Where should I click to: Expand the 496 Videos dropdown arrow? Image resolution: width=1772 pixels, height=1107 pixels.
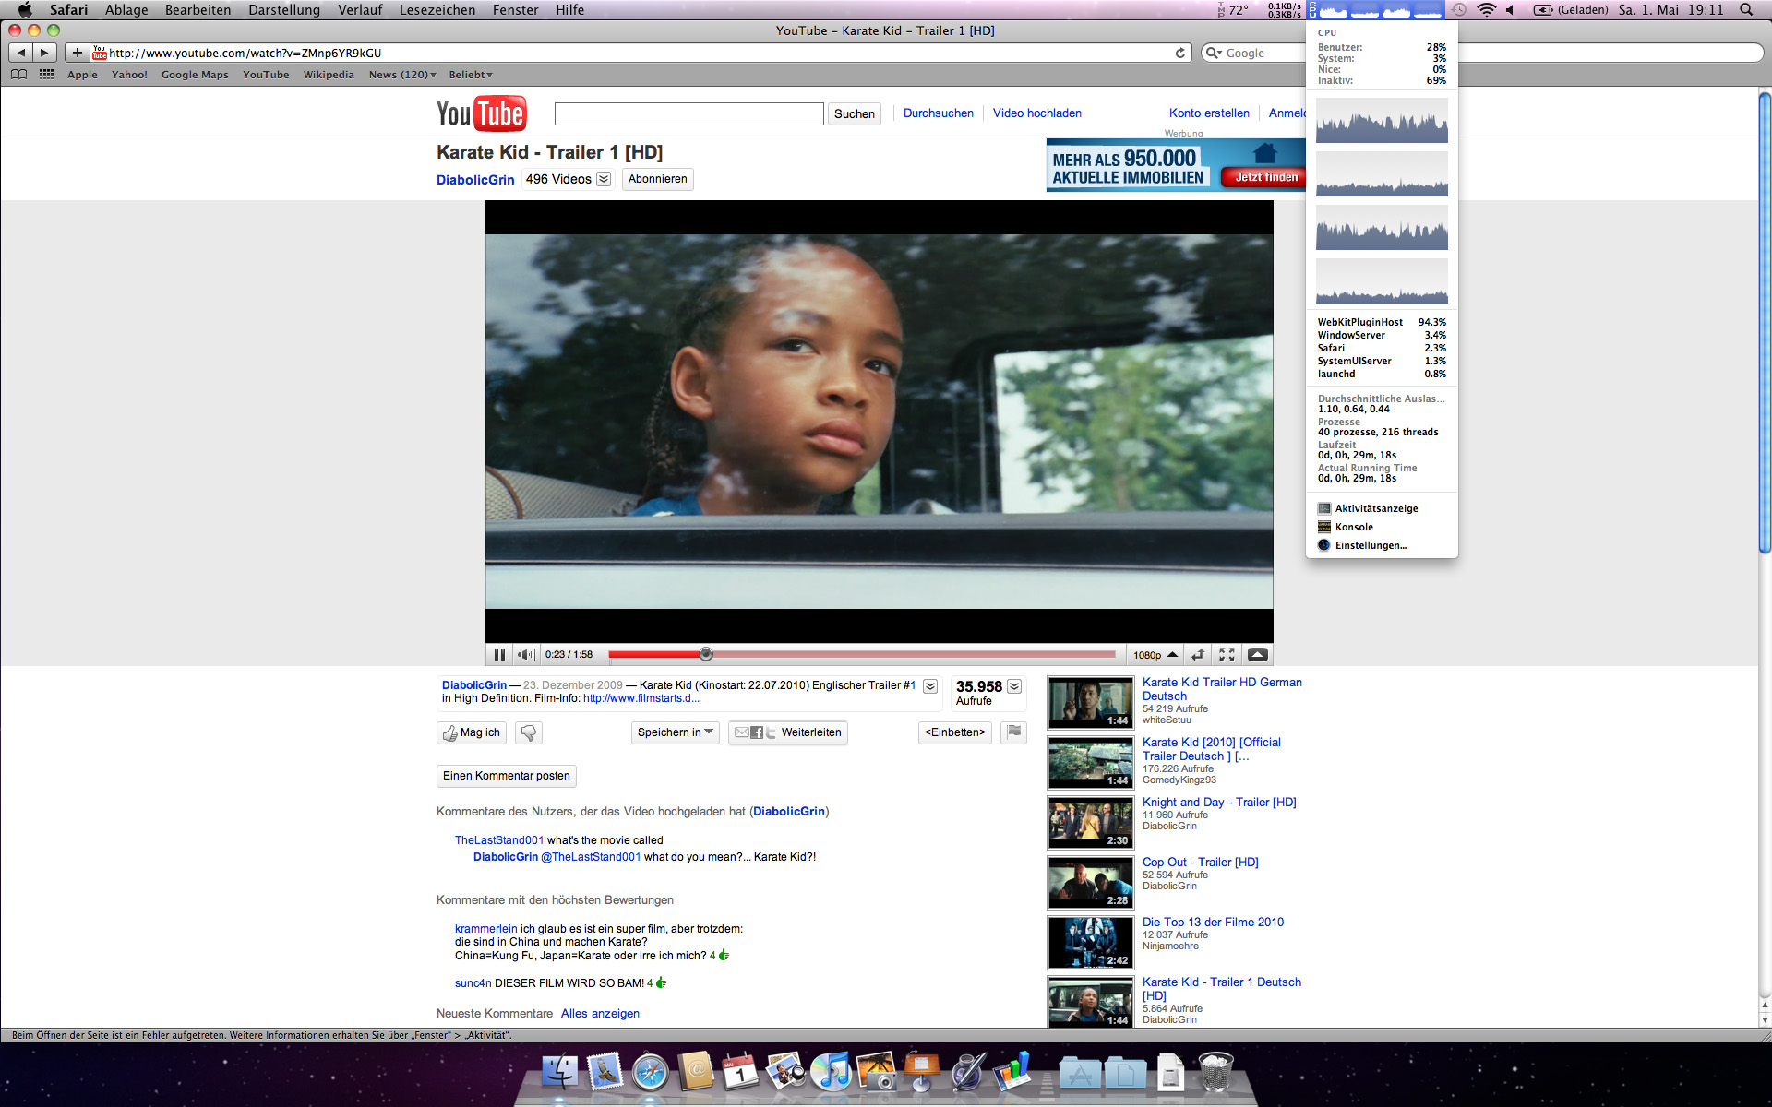click(604, 179)
